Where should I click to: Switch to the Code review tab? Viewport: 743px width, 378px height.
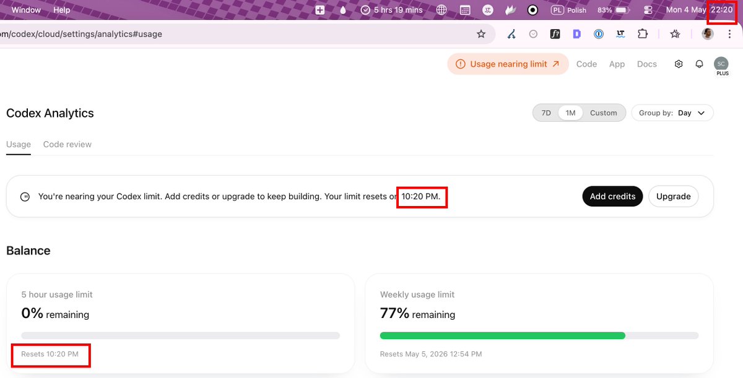coord(67,144)
